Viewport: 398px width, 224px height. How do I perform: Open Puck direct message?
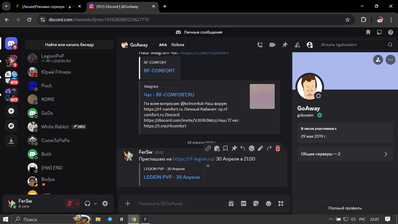(70, 86)
